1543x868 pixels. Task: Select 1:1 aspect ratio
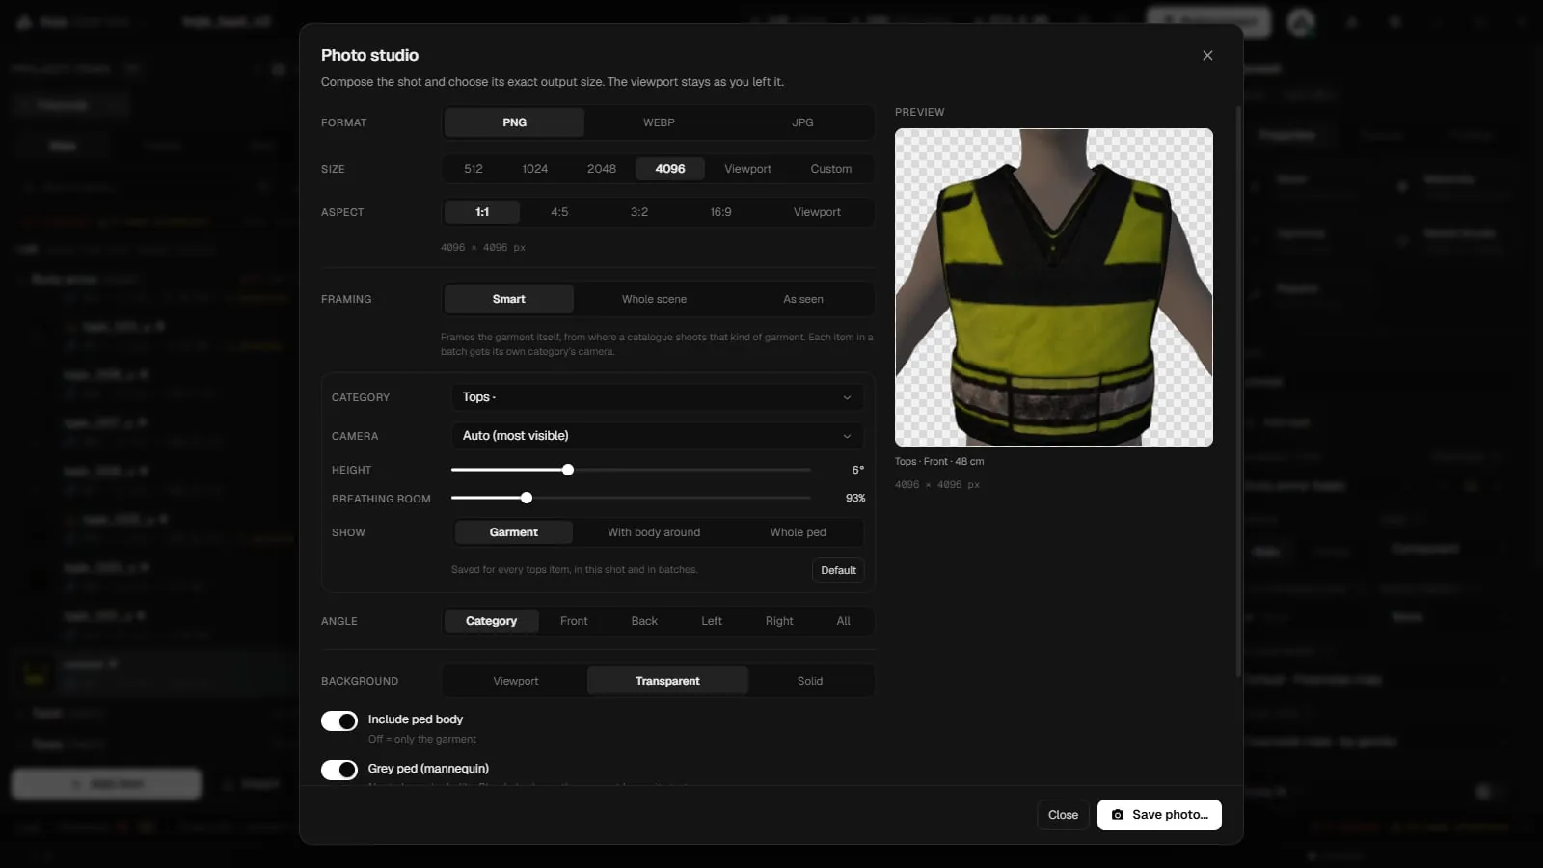pos(482,212)
